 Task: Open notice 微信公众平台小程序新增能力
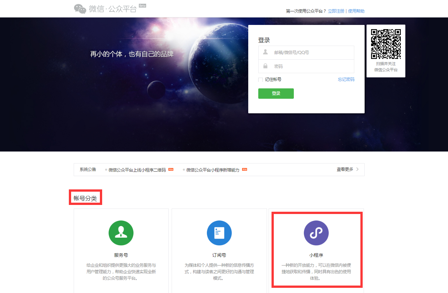(x=213, y=170)
